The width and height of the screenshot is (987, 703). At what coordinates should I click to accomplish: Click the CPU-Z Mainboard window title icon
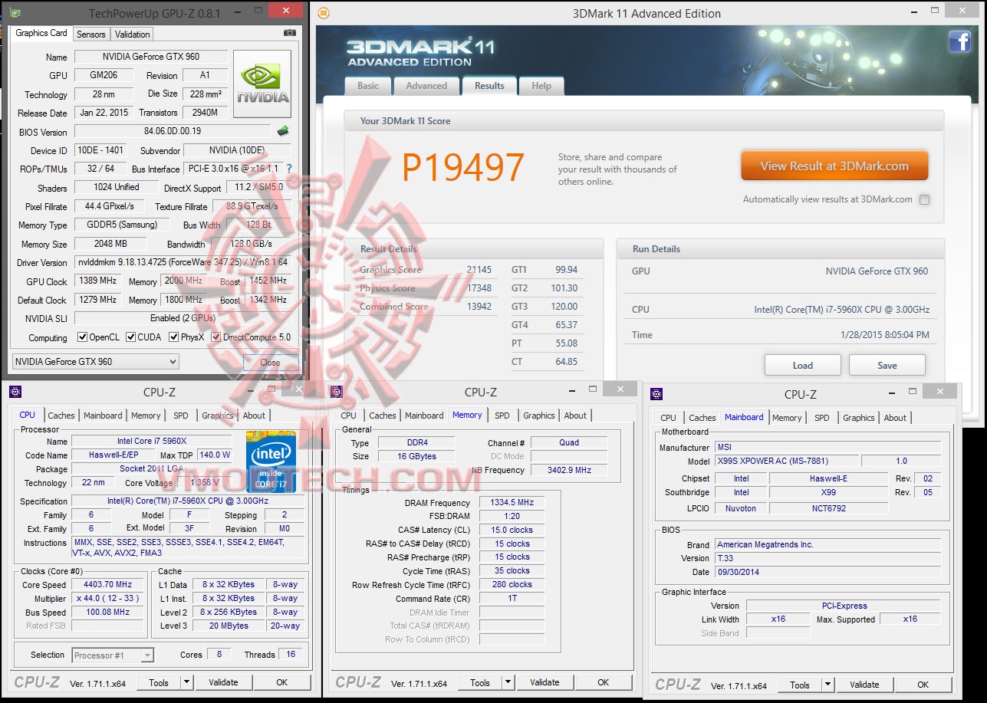coord(656,394)
